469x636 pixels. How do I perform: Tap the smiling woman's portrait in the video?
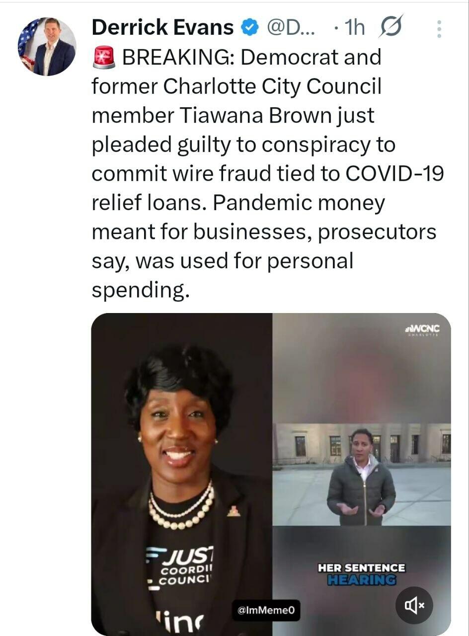click(x=181, y=475)
